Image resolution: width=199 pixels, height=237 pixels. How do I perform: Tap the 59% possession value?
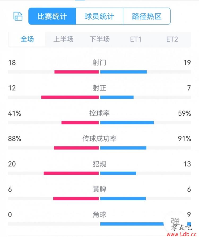184,113
